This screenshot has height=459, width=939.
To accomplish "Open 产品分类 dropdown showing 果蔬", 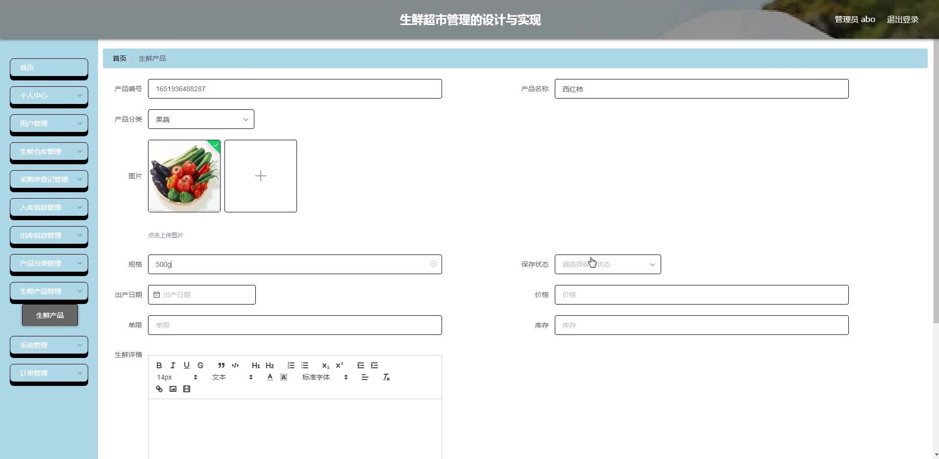I will click(x=201, y=119).
